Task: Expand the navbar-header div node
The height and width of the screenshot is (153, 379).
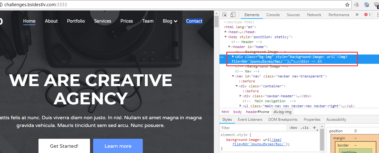Action: 241,96
